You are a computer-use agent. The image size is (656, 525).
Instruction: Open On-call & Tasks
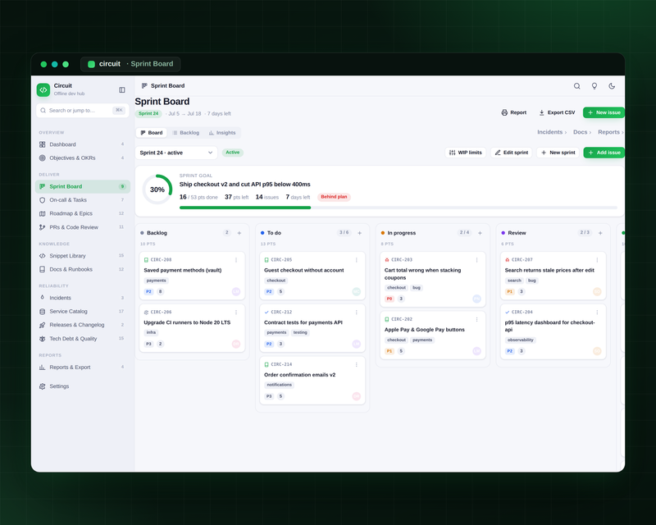[x=83, y=199]
